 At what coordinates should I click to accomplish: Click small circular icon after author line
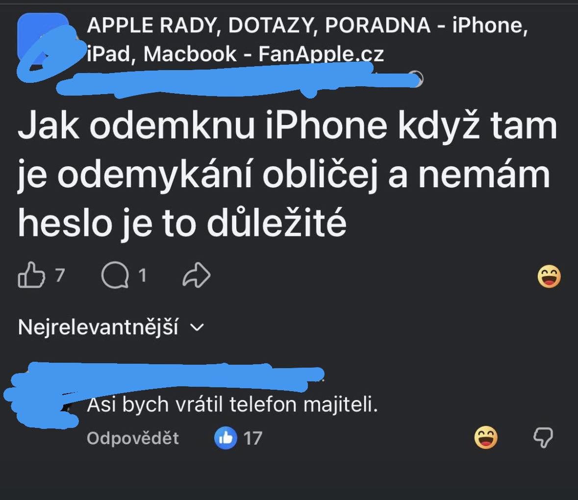pyautogui.click(x=417, y=78)
